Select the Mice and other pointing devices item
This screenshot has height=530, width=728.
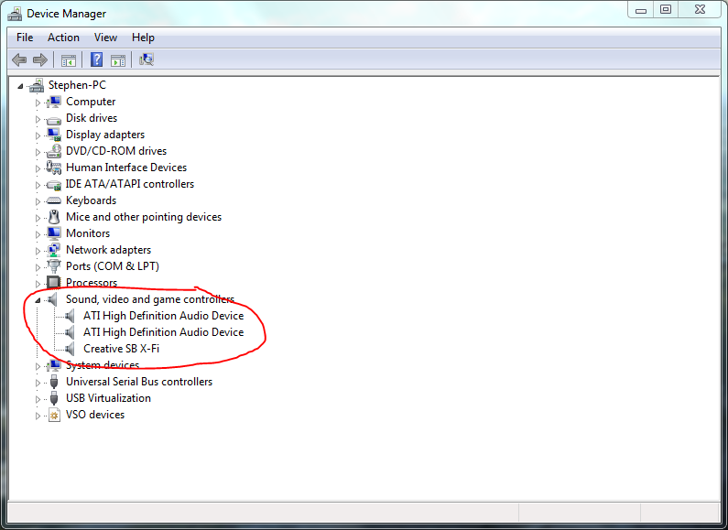143,217
